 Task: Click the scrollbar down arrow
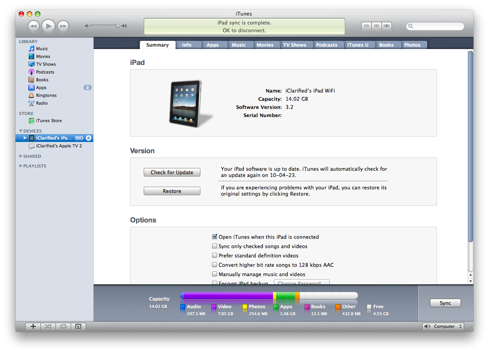point(470,281)
